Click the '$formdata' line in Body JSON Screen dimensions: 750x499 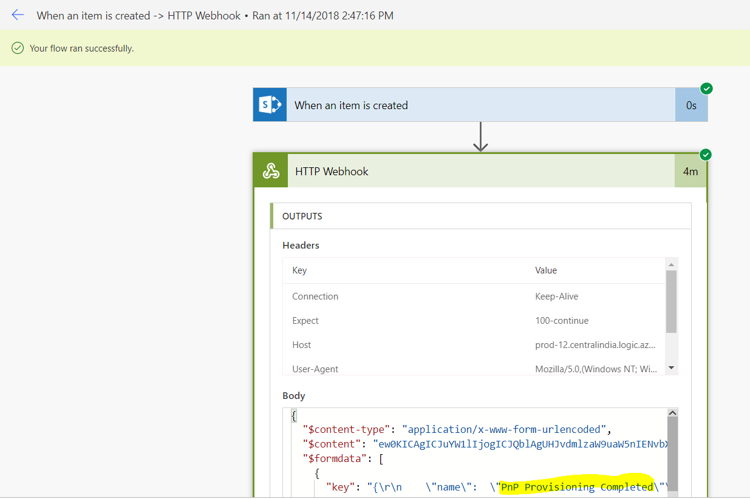(343, 458)
